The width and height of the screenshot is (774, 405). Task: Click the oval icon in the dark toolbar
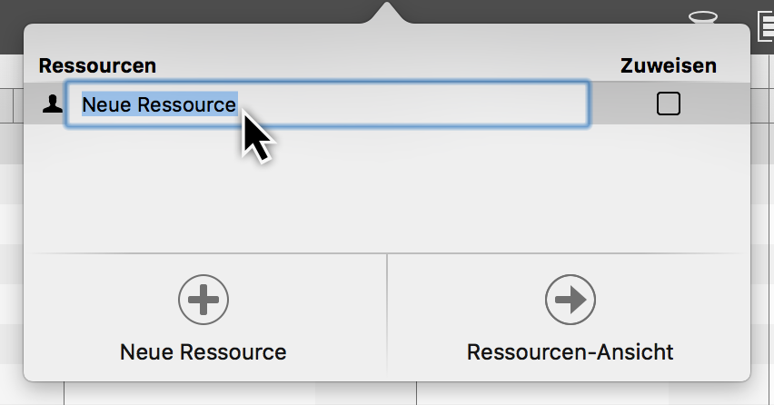click(702, 15)
